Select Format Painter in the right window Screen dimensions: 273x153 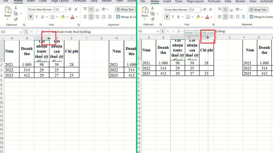click(153, 19)
